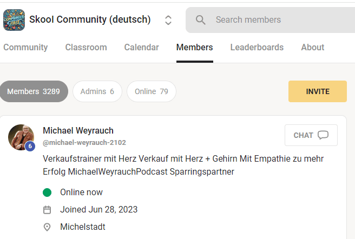Screen dimensions: 355x239
Task: Open the About tab
Action: click(x=312, y=47)
